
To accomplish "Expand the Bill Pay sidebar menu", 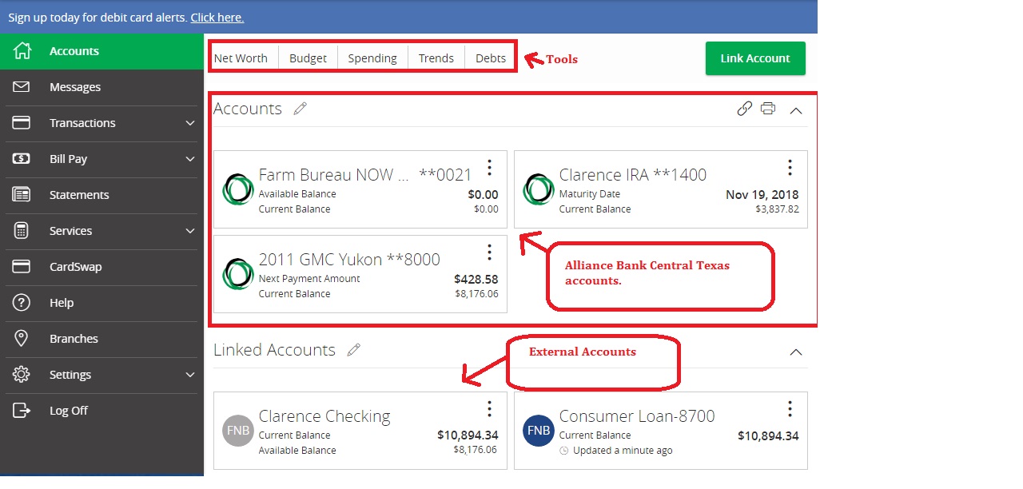I will pos(189,159).
